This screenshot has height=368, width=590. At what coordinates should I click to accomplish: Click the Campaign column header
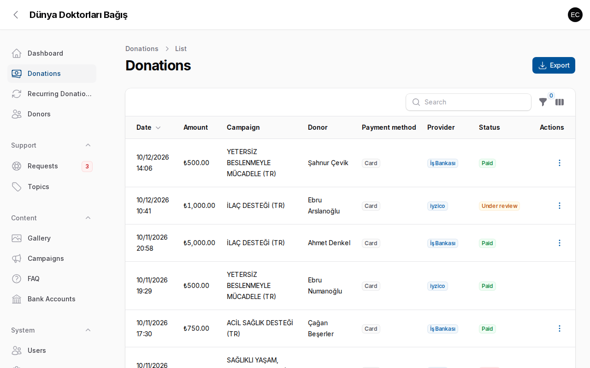coord(243,127)
